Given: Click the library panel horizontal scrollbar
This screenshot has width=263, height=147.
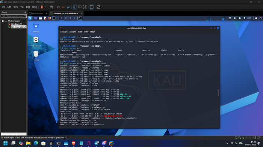Looking at the screenshot, I should (x=14, y=134).
